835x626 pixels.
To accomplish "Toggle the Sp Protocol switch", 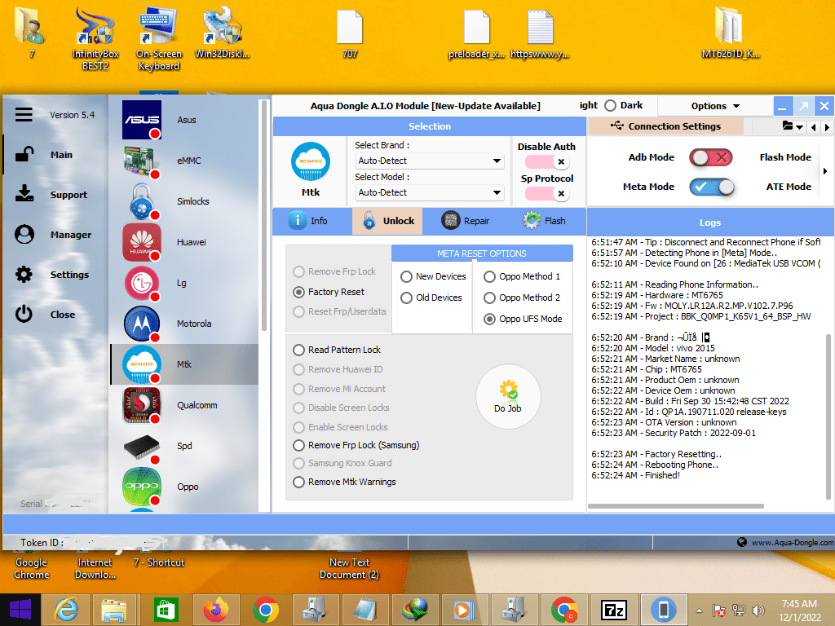I will pos(547,194).
